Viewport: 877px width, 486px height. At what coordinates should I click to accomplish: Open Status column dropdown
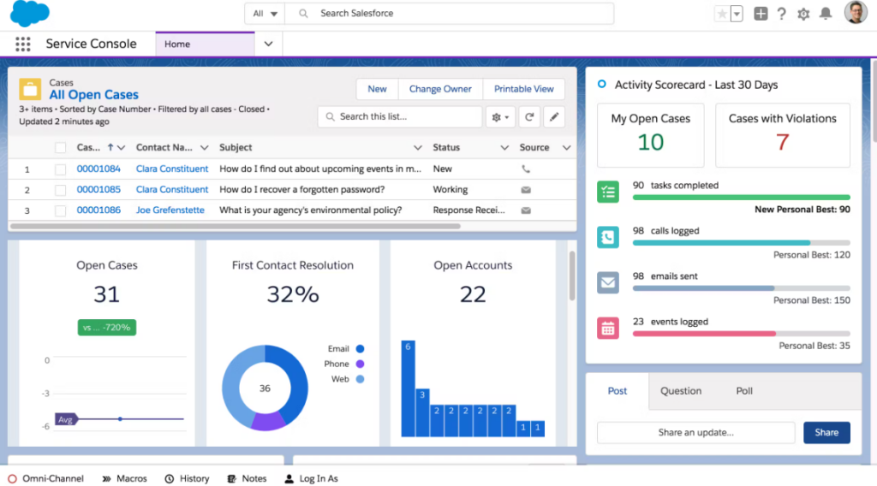coord(504,147)
